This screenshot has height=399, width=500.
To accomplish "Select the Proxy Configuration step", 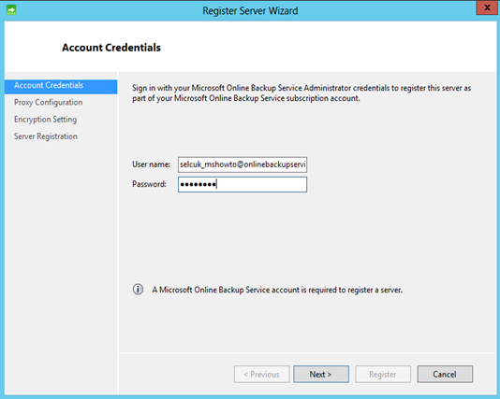I will [x=48, y=103].
